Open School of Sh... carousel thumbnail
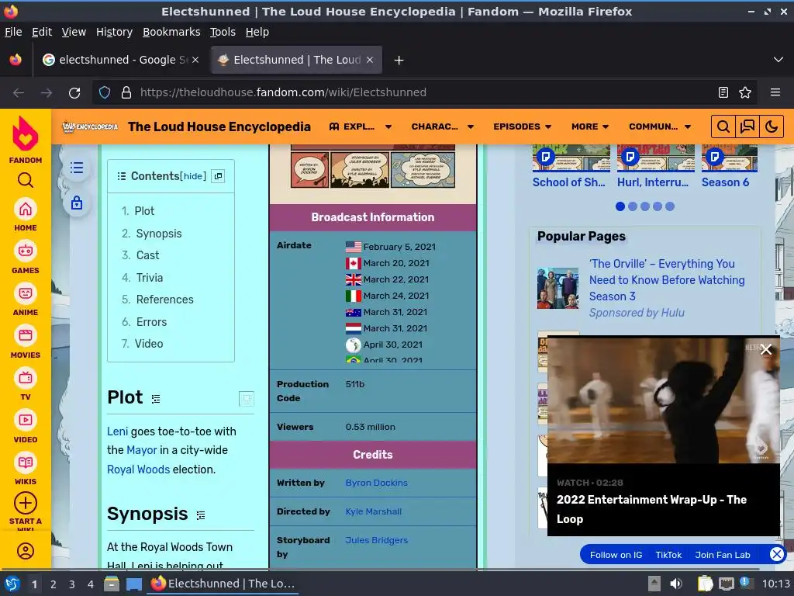This screenshot has height=596, width=794. [571, 158]
